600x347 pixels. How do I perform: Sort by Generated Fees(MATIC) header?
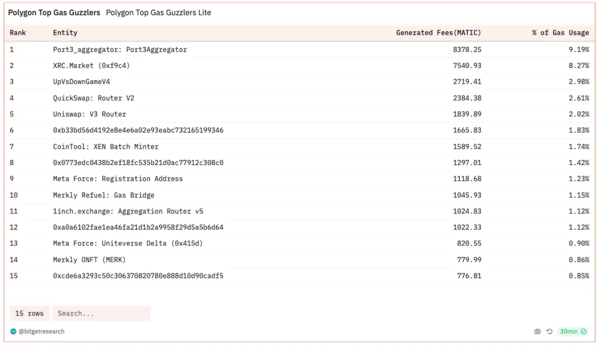[439, 33]
